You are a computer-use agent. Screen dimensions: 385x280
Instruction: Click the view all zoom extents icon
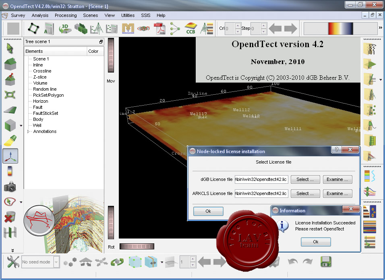pos(10,95)
